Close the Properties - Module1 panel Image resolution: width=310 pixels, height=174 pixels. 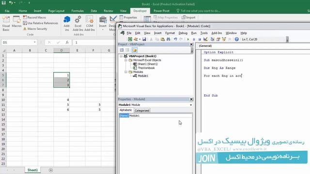tap(191, 99)
